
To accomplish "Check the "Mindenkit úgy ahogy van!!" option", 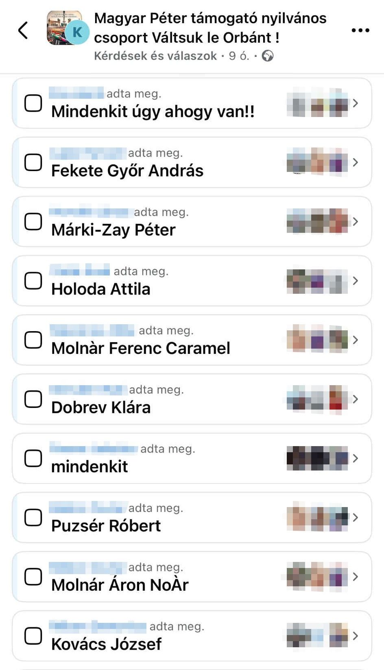I will (x=33, y=103).
